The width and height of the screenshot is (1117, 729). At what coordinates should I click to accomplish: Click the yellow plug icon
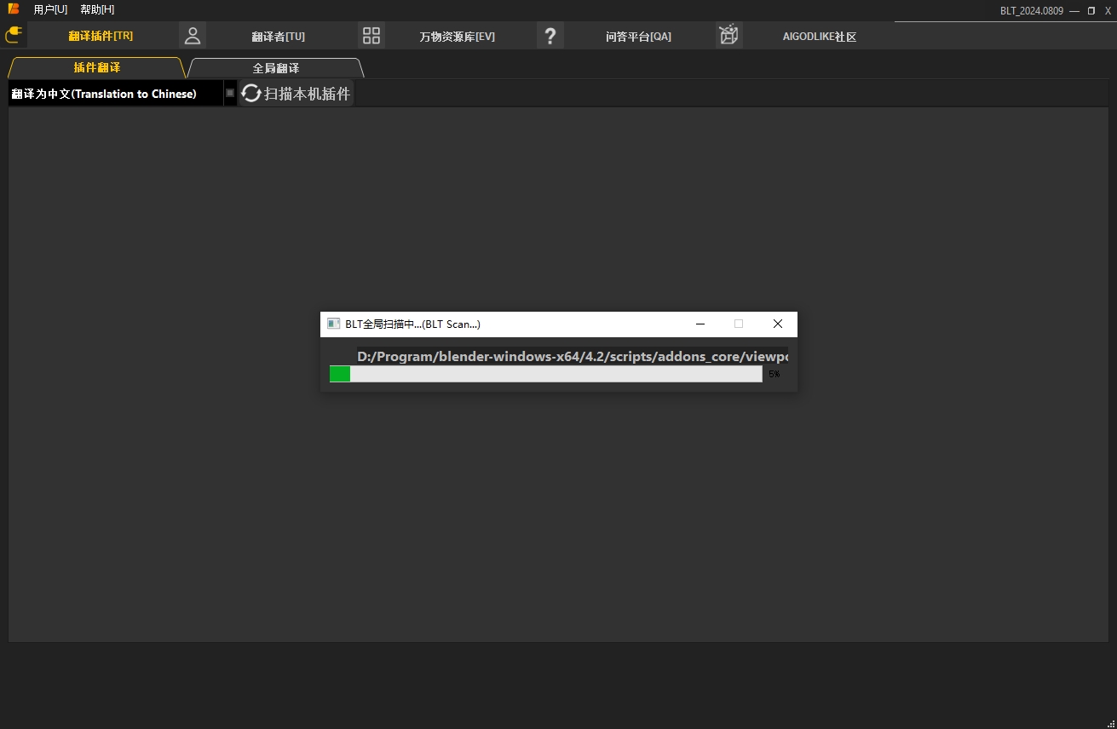click(13, 35)
